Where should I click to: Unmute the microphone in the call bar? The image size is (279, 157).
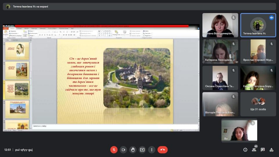click(x=114, y=150)
